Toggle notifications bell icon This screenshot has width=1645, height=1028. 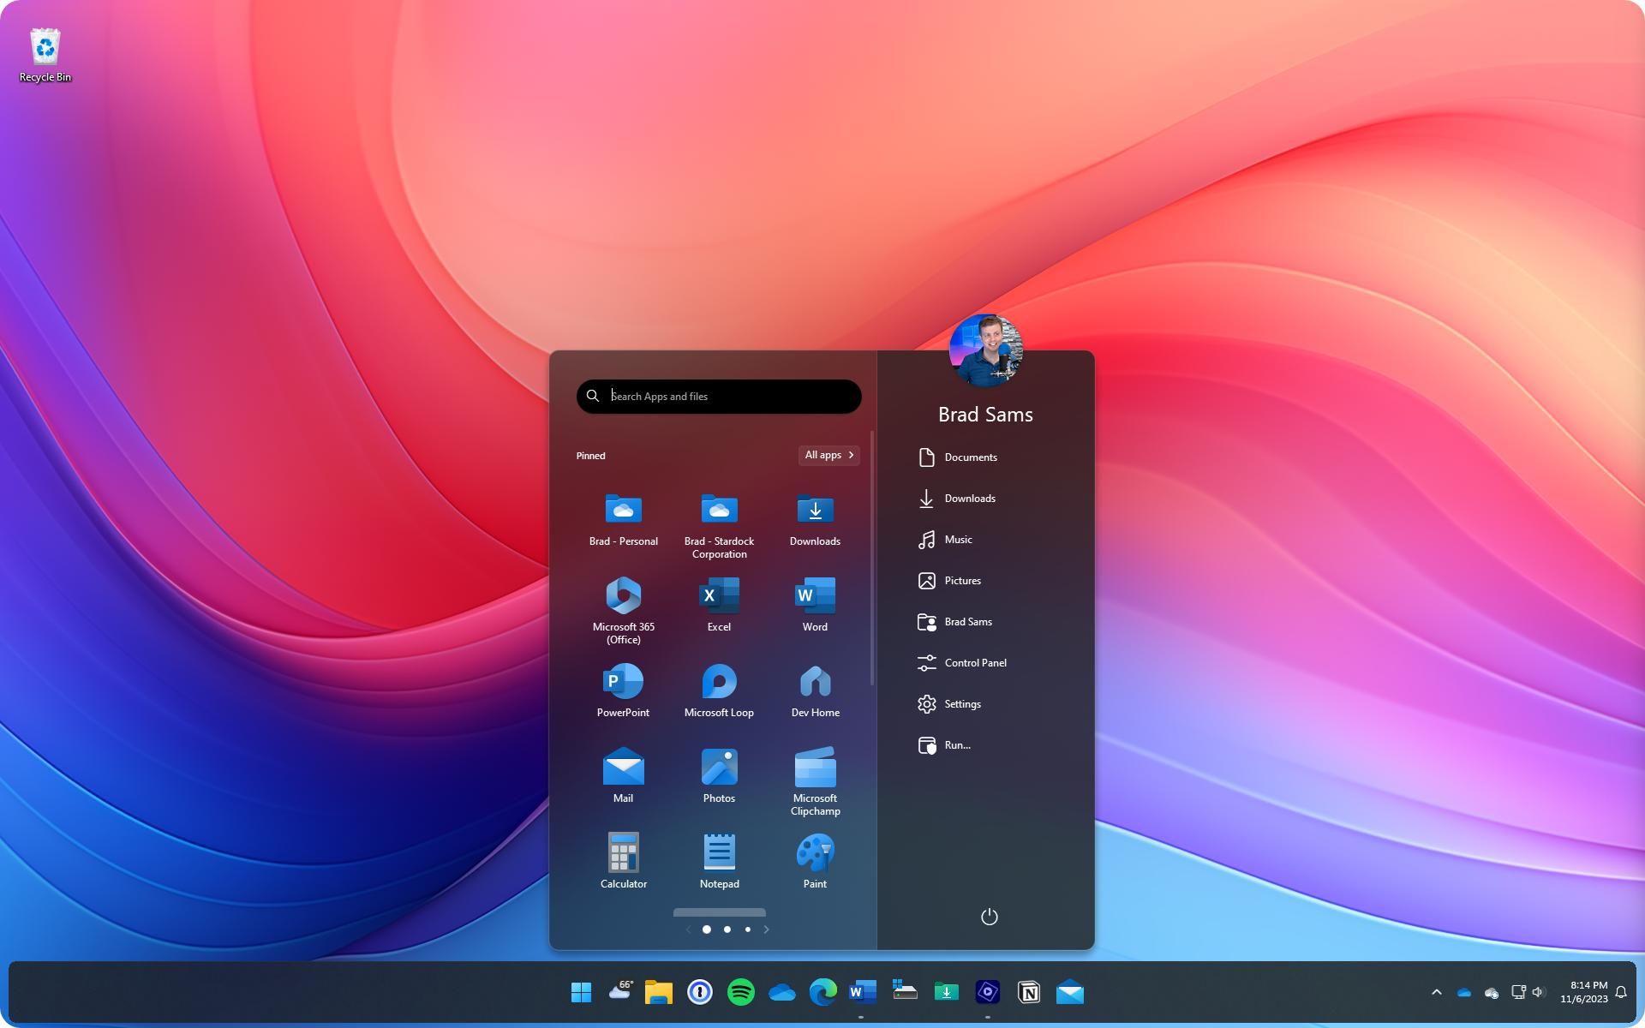coord(1623,991)
